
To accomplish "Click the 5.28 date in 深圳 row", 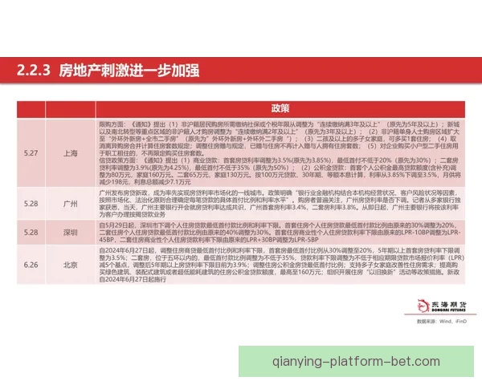I will (x=31, y=233).
